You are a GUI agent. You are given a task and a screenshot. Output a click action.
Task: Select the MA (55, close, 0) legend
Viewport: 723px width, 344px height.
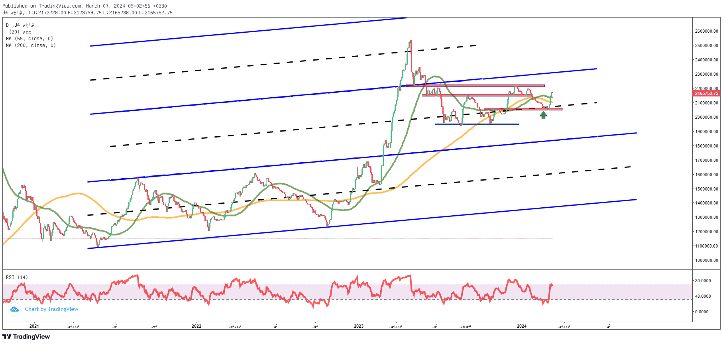click(x=29, y=39)
